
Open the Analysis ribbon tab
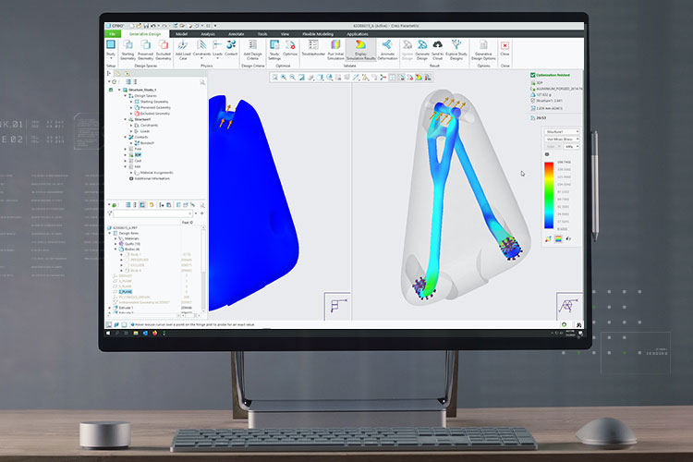point(208,32)
